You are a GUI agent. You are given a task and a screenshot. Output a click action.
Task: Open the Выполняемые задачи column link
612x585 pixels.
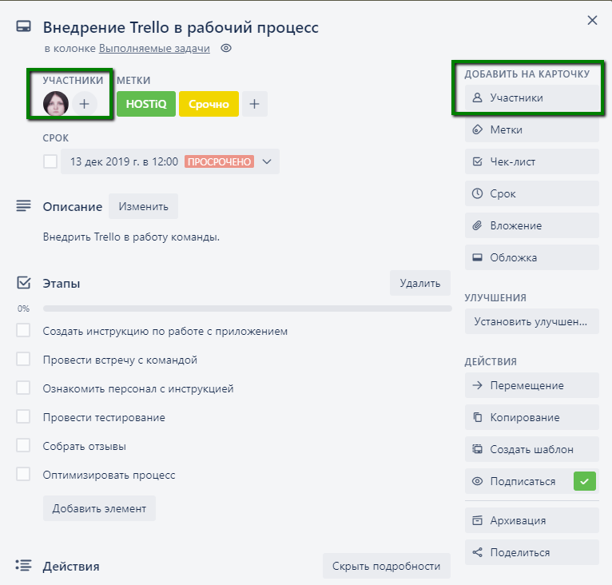point(154,49)
